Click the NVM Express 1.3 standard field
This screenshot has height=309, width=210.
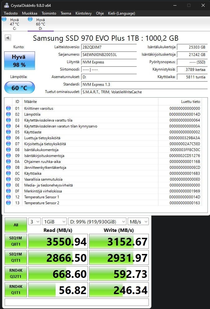(144, 85)
